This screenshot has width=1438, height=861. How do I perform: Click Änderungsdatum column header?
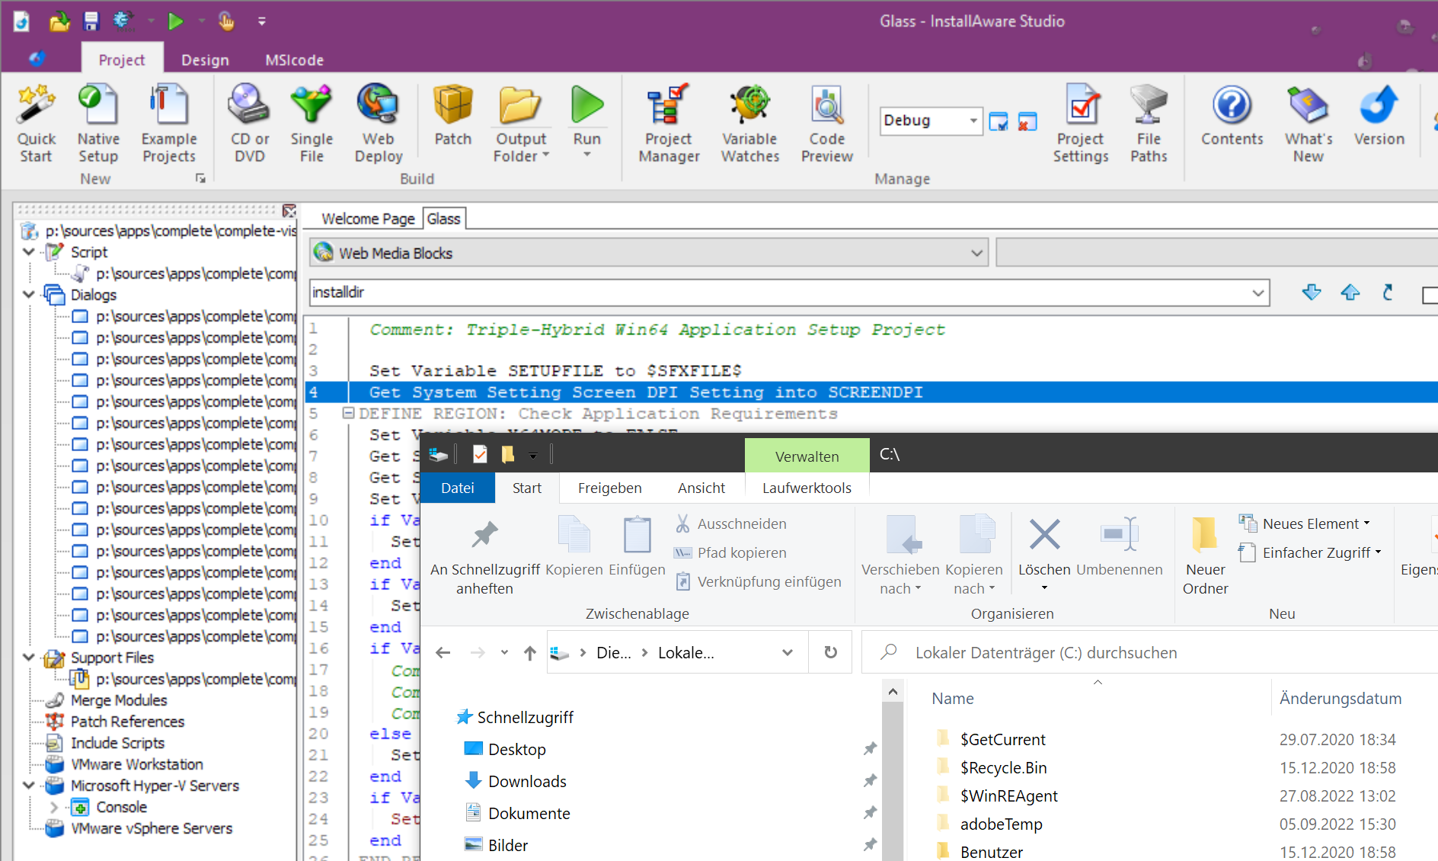point(1340,699)
